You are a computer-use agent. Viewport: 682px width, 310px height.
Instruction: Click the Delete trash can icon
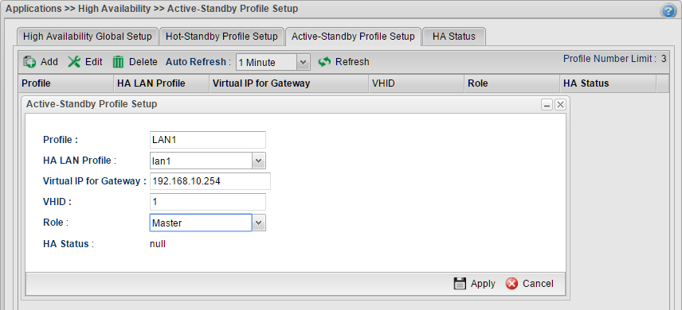click(x=118, y=62)
